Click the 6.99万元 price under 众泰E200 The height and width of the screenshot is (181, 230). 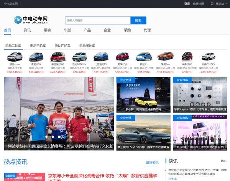[x=187, y=72]
